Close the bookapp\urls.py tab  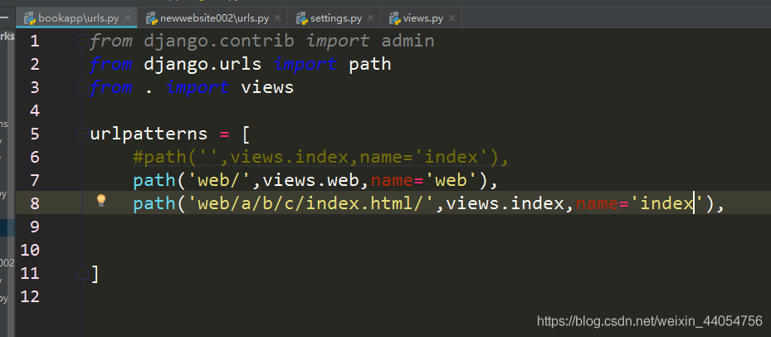click(x=127, y=19)
